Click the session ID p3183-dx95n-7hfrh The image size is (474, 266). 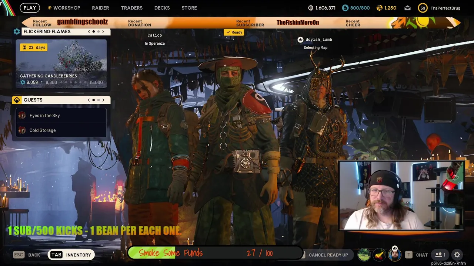pyautogui.click(x=448, y=263)
